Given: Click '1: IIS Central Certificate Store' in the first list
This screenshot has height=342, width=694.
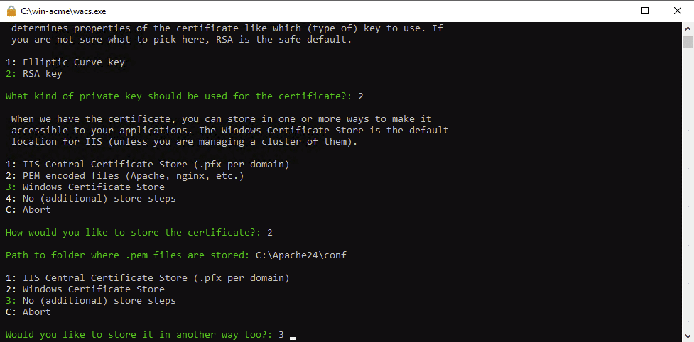Looking at the screenshot, I should (147, 165).
